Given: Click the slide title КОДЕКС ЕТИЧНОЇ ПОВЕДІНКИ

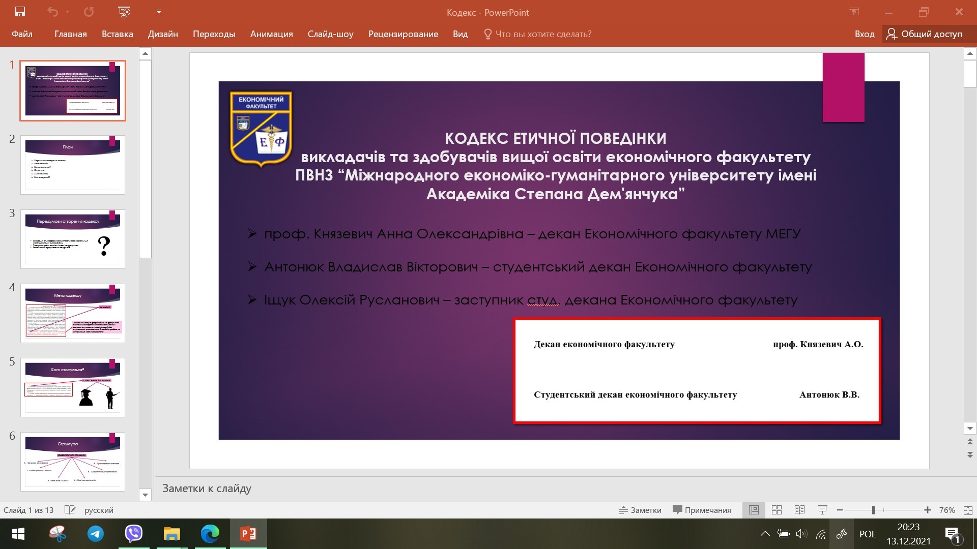Looking at the screenshot, I should point(556,138).
